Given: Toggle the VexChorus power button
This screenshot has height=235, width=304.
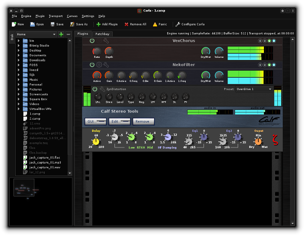Looking at the screenshot, I should [92, 41].
